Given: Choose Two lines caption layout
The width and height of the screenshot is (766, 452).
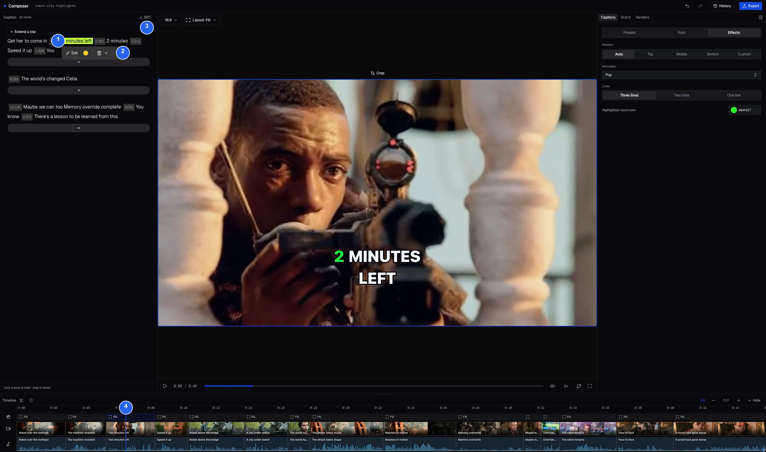Looking at the screenshot, I should 682,95.
